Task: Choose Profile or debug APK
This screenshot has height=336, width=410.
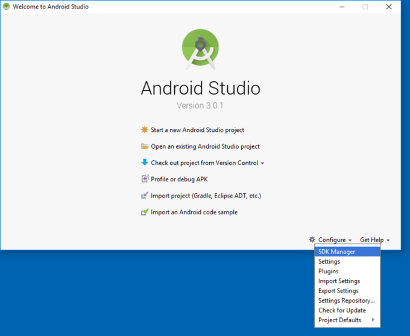Action: click(x=179, y=179)
